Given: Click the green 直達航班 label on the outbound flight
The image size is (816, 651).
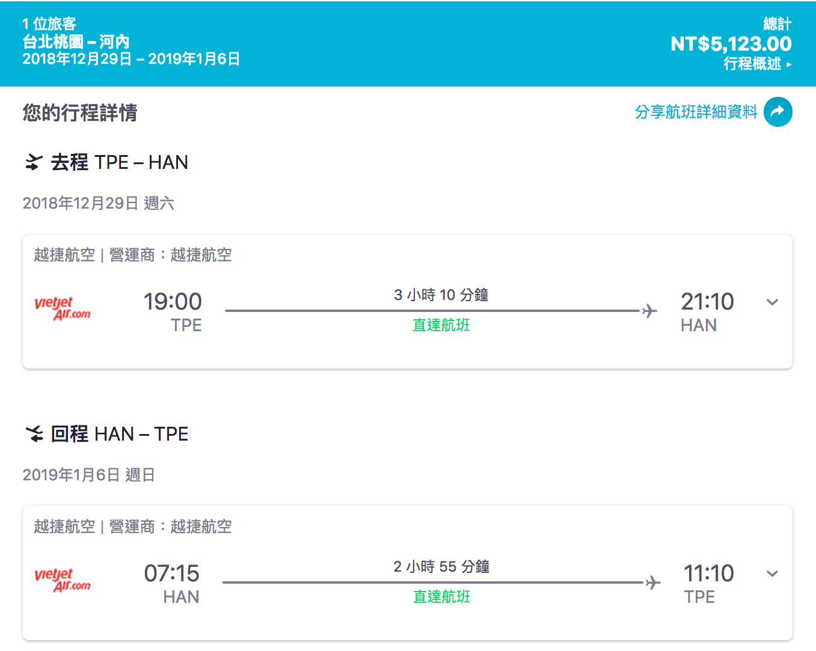Looking at the screenshot, I should 441,325.
